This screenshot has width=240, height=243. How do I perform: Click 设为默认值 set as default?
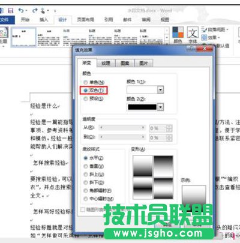tap(216, 46)
